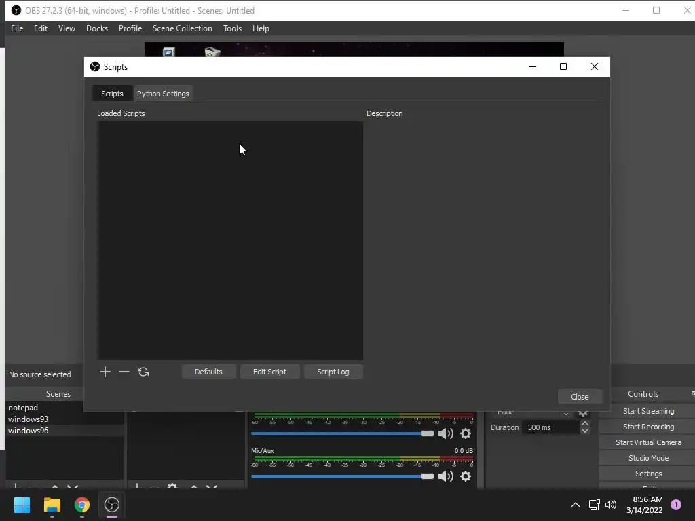
Task: Click the Defaults button
Action: [x=208, y=372]
